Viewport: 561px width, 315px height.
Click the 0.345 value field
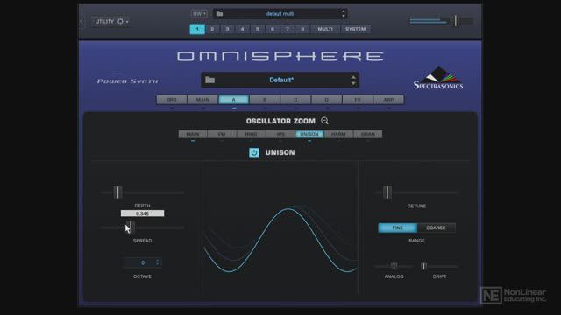142,213
